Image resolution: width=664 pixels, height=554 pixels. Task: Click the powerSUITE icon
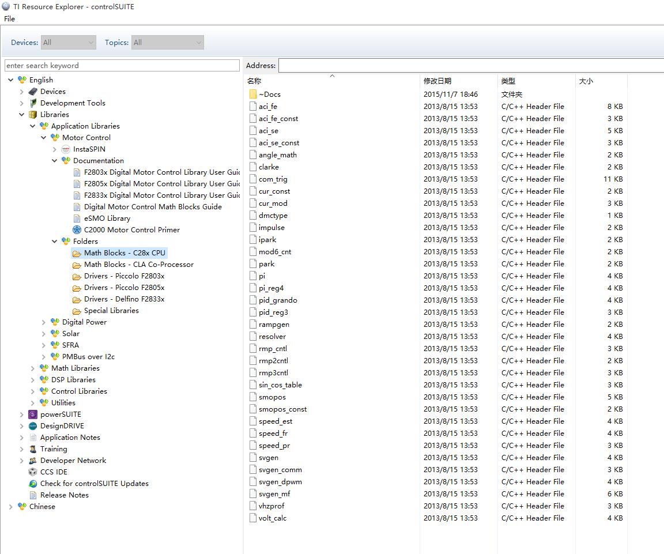(33, 414)
